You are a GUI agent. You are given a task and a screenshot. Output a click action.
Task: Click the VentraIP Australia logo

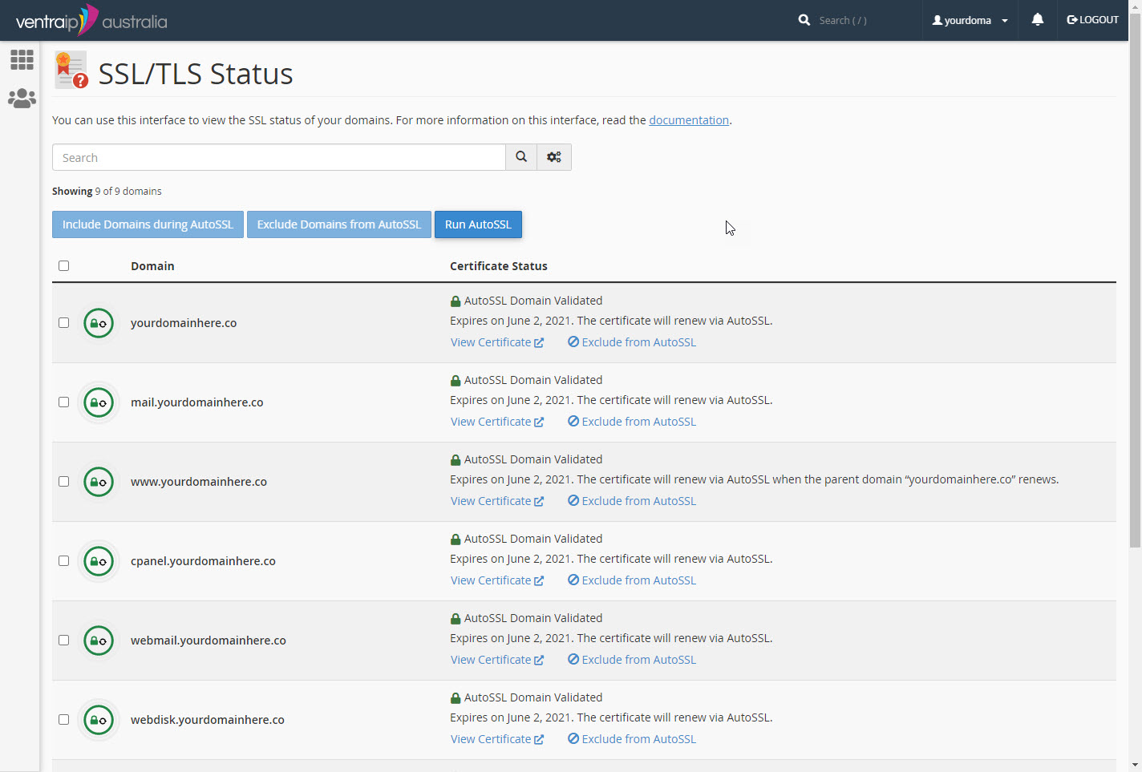pos(91,20)
